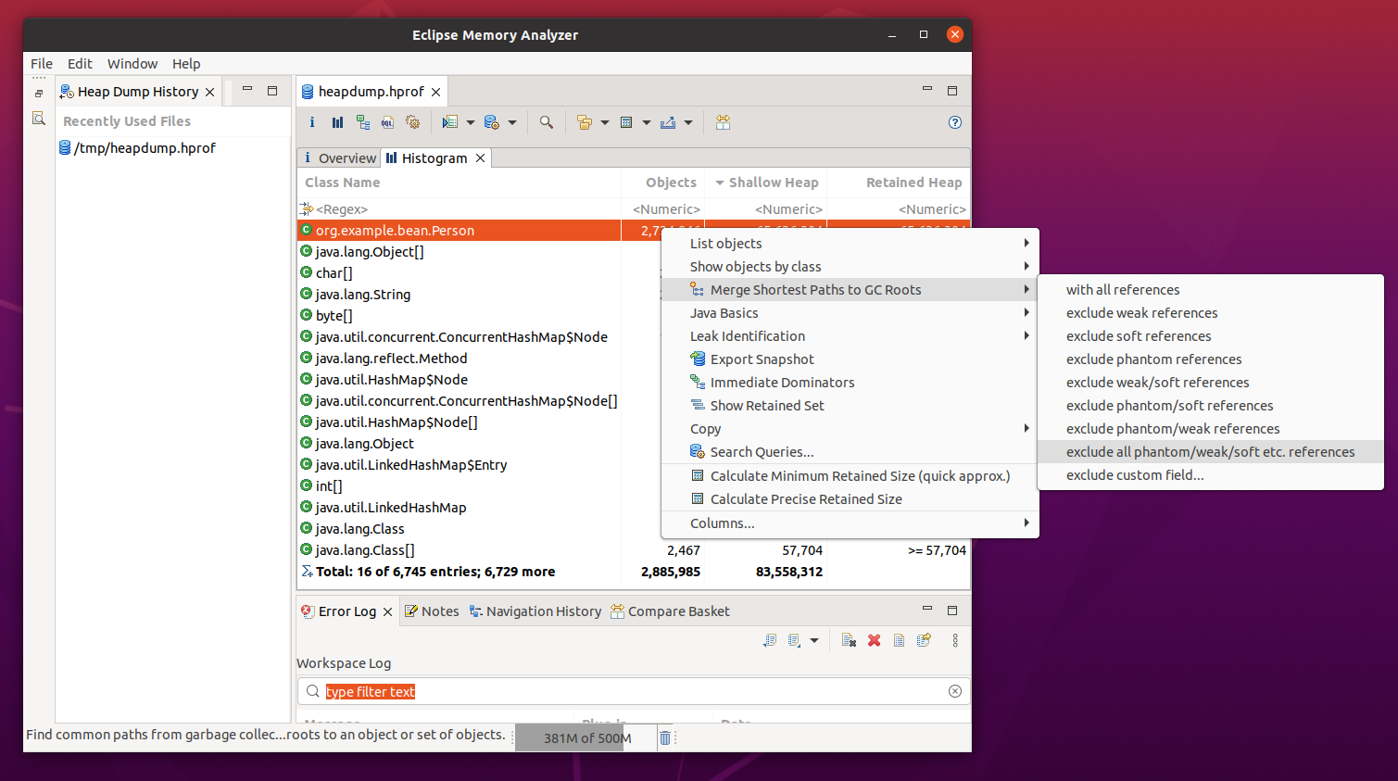The width and height of the screenshot is (1398, 781).
Task: Switch to the Notes tab
Action: pos(432,611)
